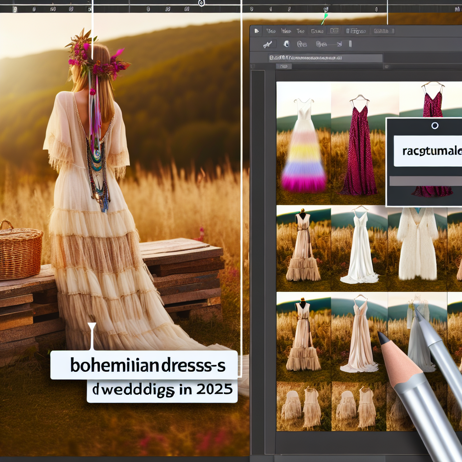Click the droplet-shaped icon in panel toolbar

[286, 44]
